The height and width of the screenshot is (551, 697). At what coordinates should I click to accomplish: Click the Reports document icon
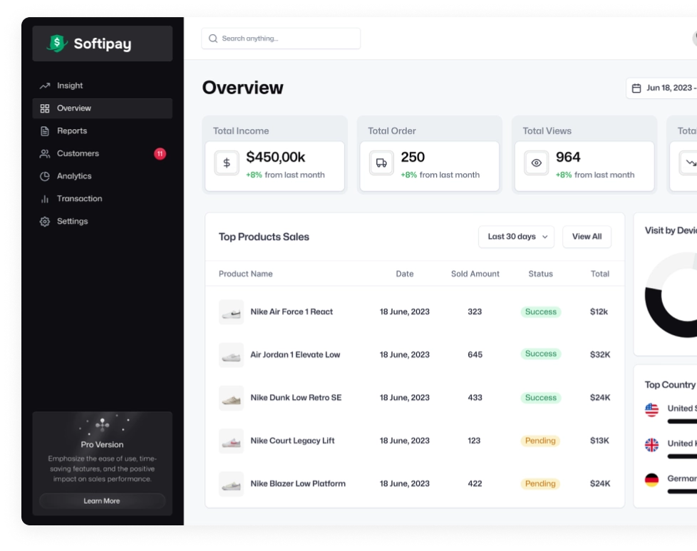45,130
